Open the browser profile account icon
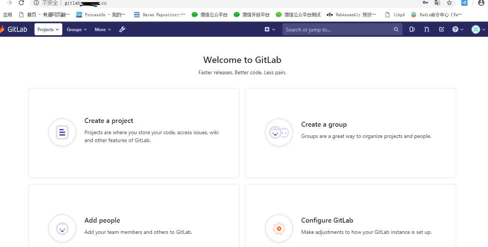This screenshot has width=488, height=247. [481, 3]
